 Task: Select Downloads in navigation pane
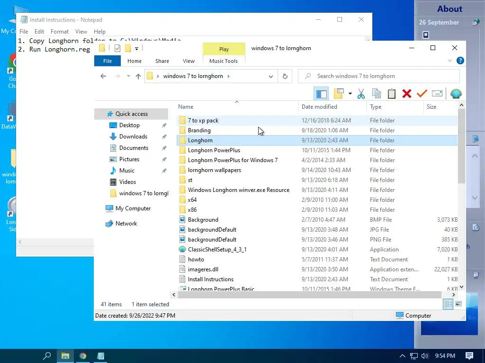(133, 137)
